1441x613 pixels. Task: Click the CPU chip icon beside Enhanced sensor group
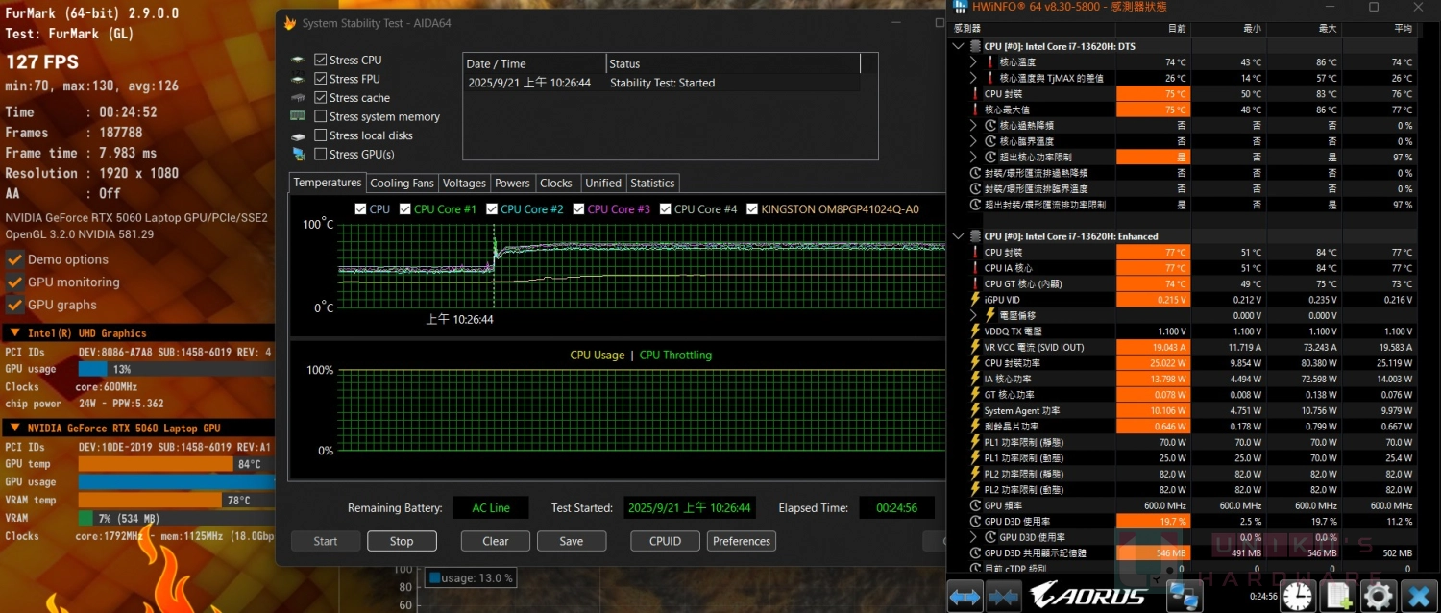[975, 236]
